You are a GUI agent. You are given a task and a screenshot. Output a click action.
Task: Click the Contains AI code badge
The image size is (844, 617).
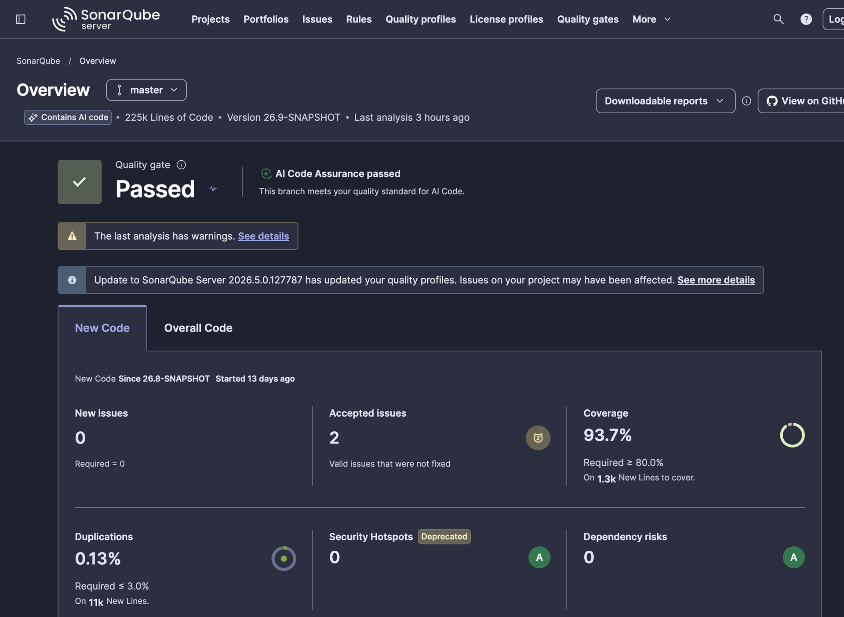point(68,117)
